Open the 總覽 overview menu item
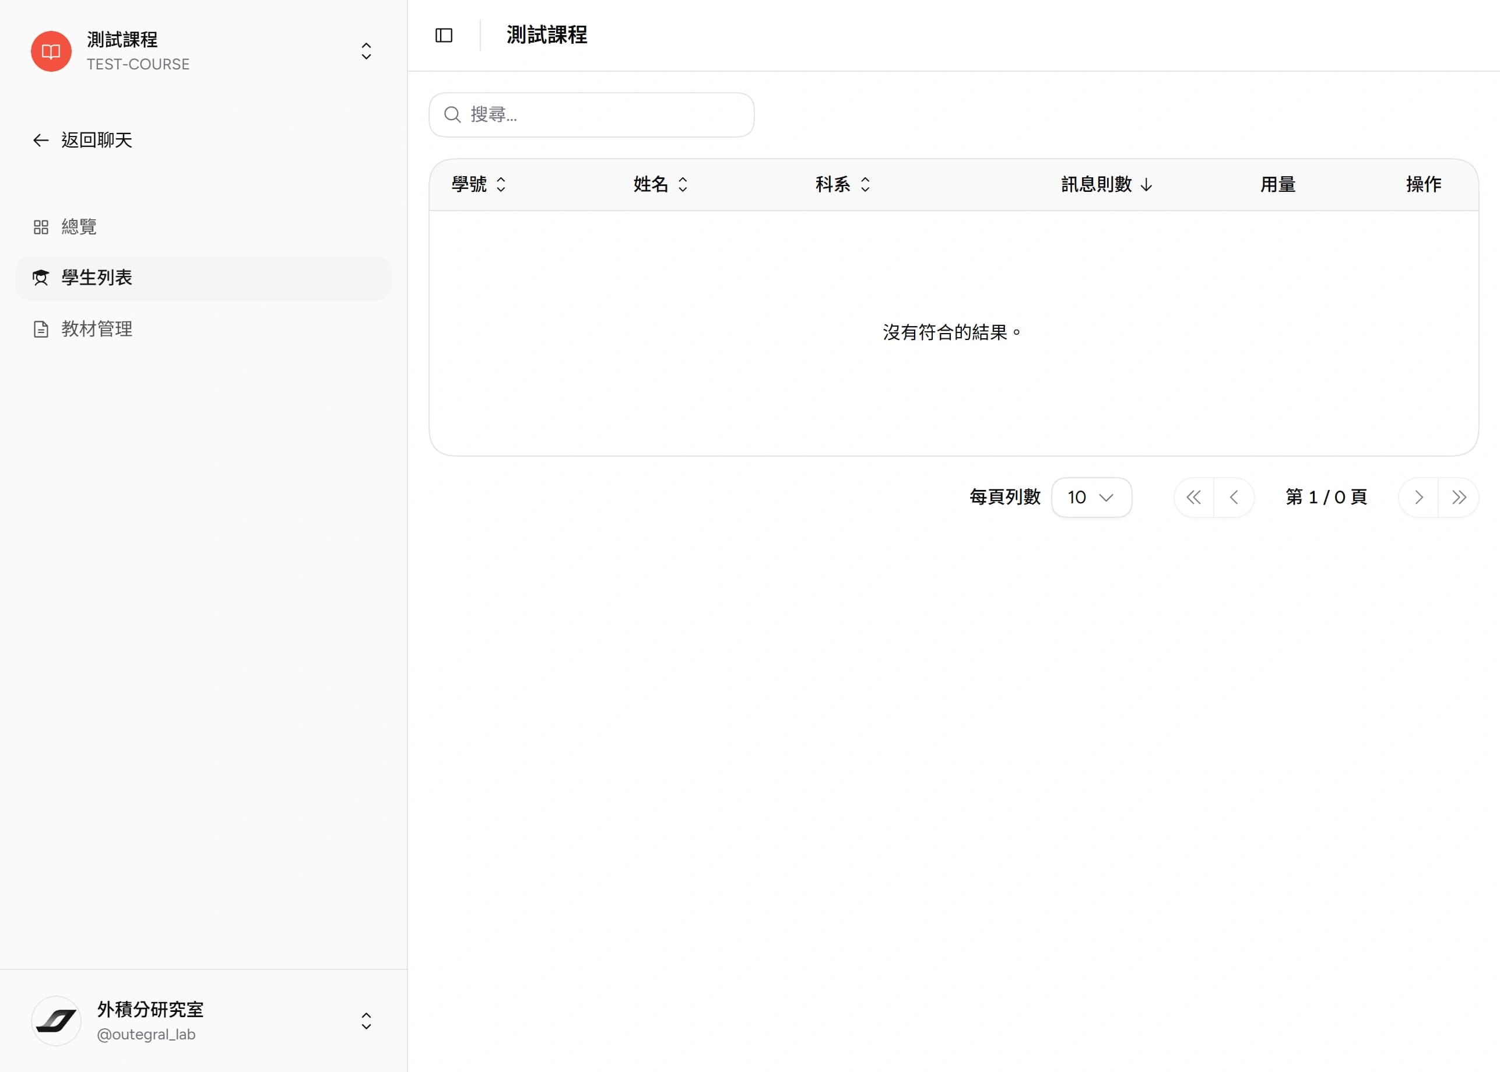 (203, 227)
